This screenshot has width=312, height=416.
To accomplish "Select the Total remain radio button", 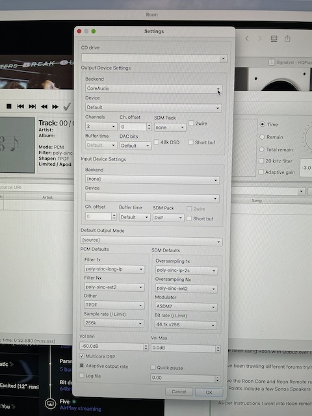I will point(261,149).
